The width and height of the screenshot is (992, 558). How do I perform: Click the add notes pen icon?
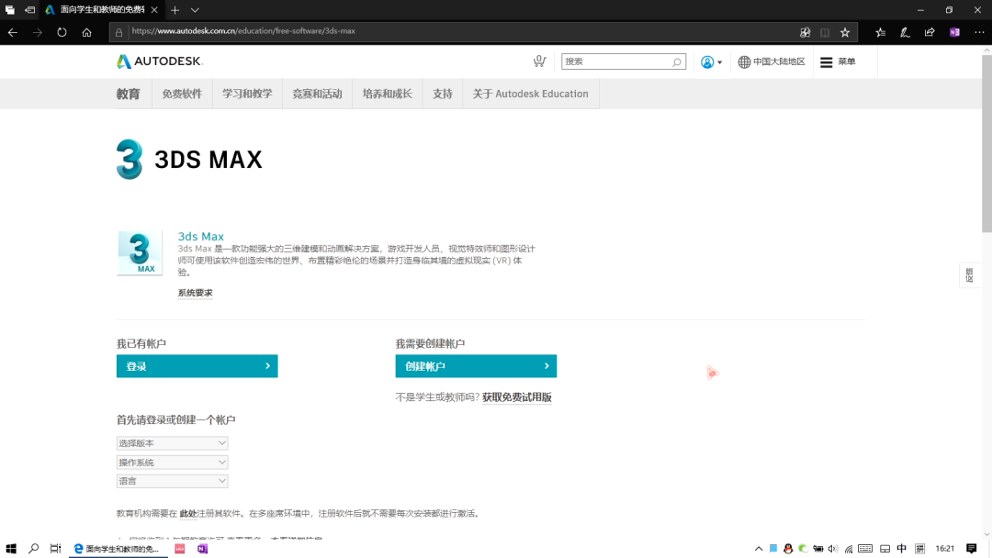coord(906,32)
